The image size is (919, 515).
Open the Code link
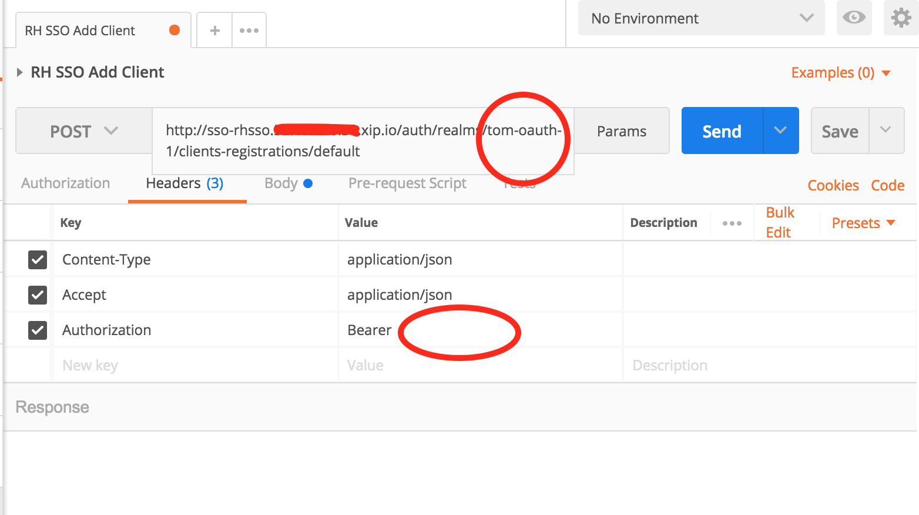point(887,185)
